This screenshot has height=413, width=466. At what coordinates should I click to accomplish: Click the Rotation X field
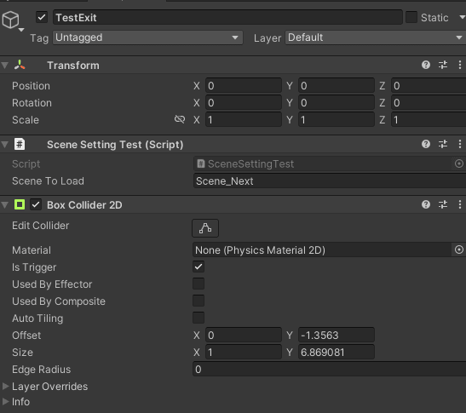click(x=244, y=102)
